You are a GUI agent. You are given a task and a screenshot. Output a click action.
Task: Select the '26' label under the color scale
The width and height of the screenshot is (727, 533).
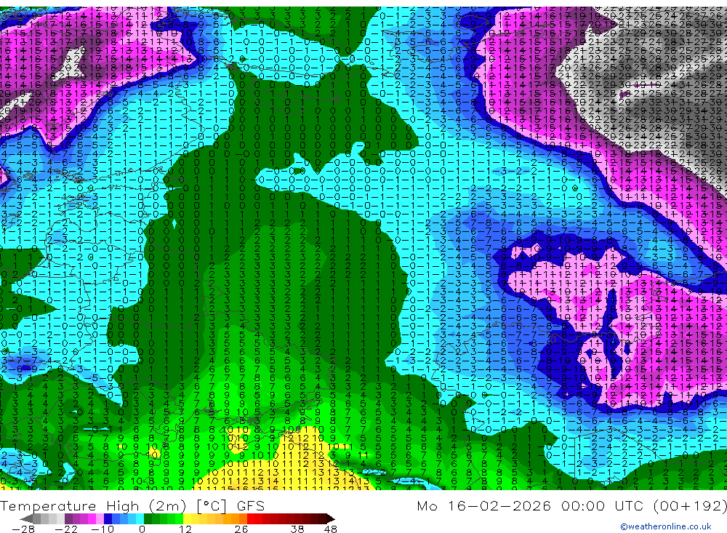pyautogui.click(x=241, y=529)
